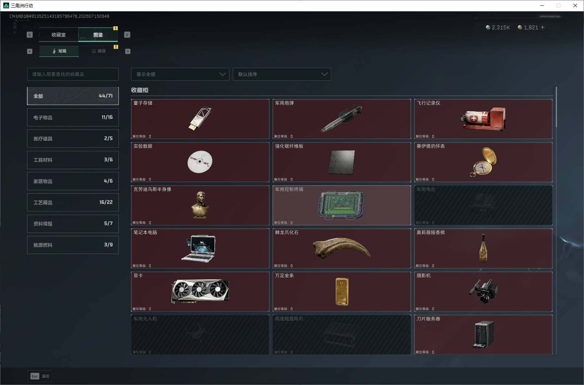
Task: Select the 棘龙爪化石 claw fossil item
Action: [342, 248]
